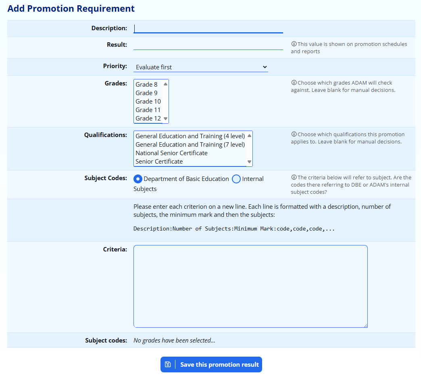This screenshot has height=378, width=421.
Task: Click the info icon beside Result hint
Action: tap(294, 44)
